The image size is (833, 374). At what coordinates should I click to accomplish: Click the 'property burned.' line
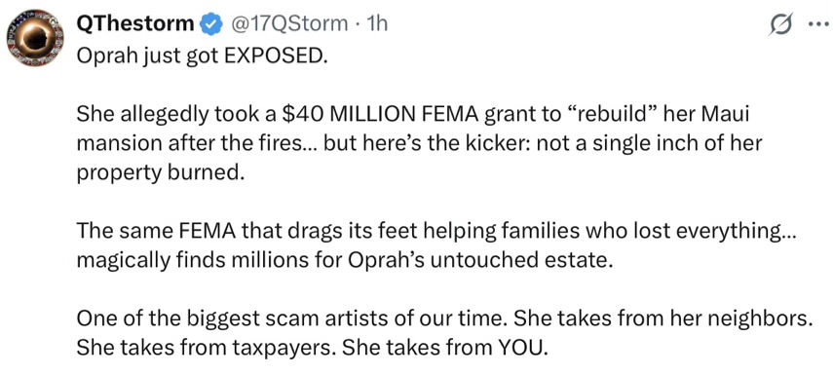pos(161,173)
